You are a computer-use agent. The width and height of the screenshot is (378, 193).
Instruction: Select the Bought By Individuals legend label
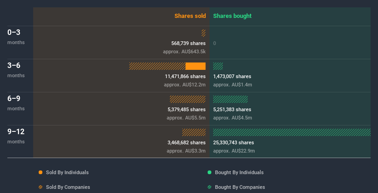[x=239, y=172]
